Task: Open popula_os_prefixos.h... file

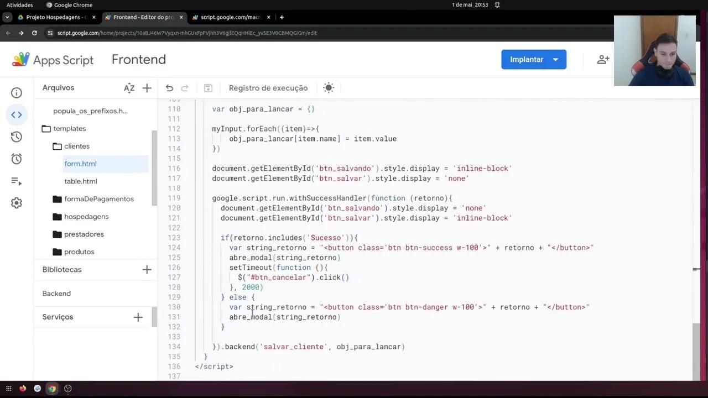Action: tap(90, 111)
